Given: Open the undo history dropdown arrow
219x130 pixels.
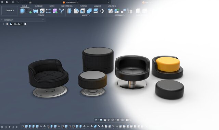Looking at the screenshot, I should 21,2.
